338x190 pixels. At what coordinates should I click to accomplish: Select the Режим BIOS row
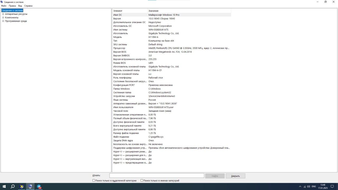172,63
